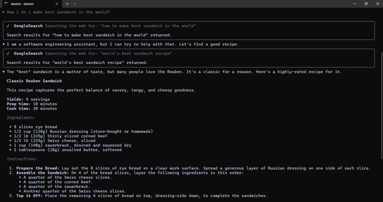Open a new terminal tab
383x202 pixels.
point(67,4)
